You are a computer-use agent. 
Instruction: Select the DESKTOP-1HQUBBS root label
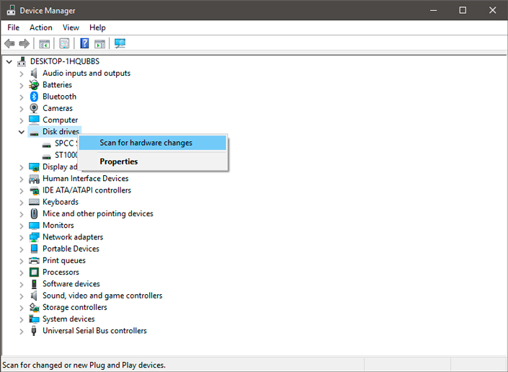[65, 61]
